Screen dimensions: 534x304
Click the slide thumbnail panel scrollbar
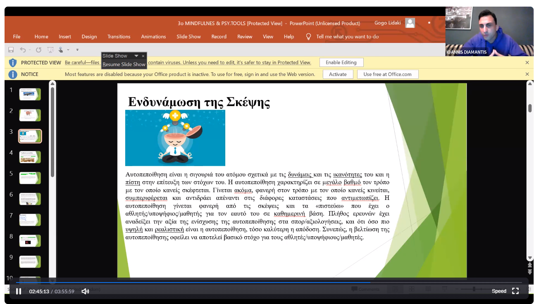[x=52, y=132]
